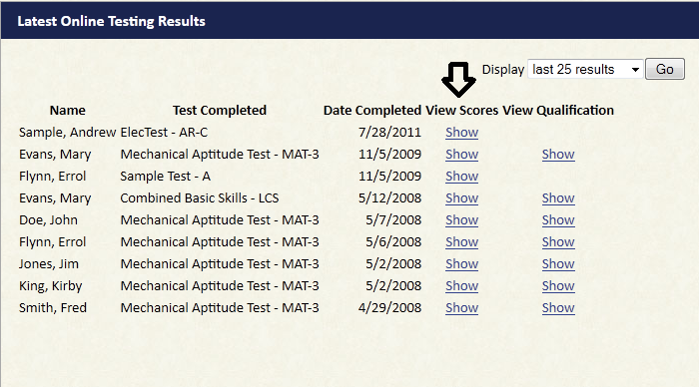Show scores for Evans, Mary MAT-3 test

[461, 154]
